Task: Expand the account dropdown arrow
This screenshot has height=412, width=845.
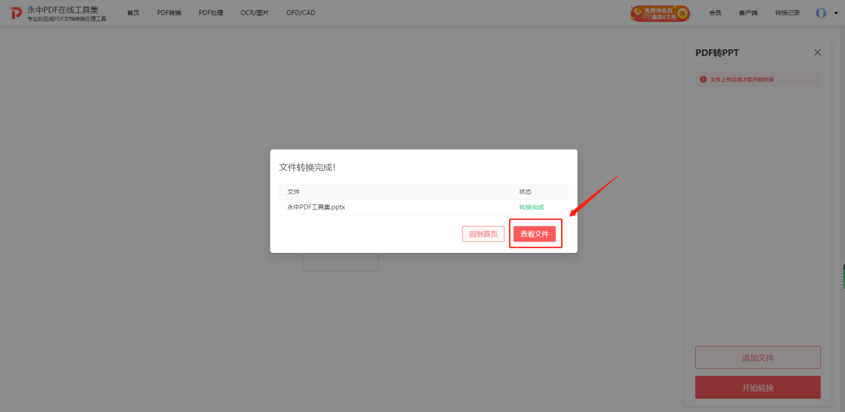Action: [836, 13]
